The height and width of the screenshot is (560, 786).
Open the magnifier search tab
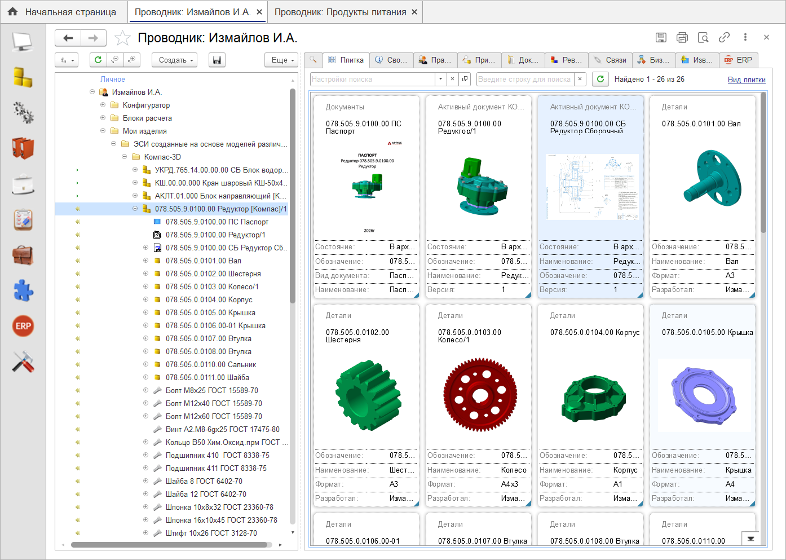pos(313,60)
